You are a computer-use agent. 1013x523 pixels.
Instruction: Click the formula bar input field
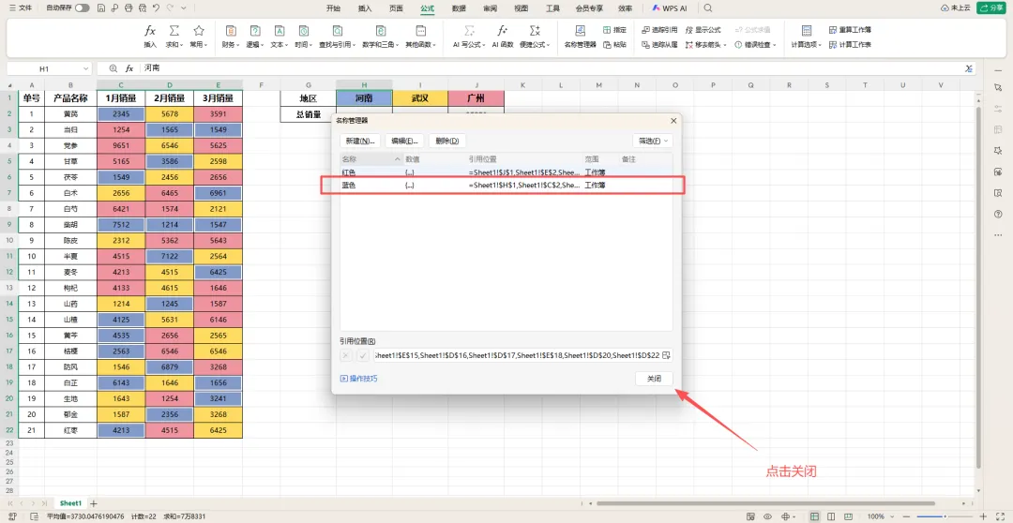552,68
